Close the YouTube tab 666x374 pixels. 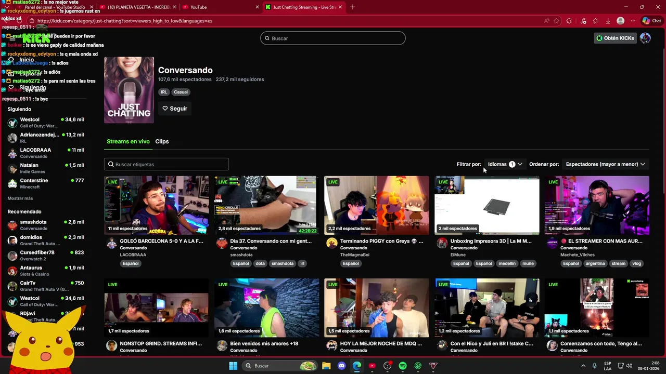tap(257, 7)
